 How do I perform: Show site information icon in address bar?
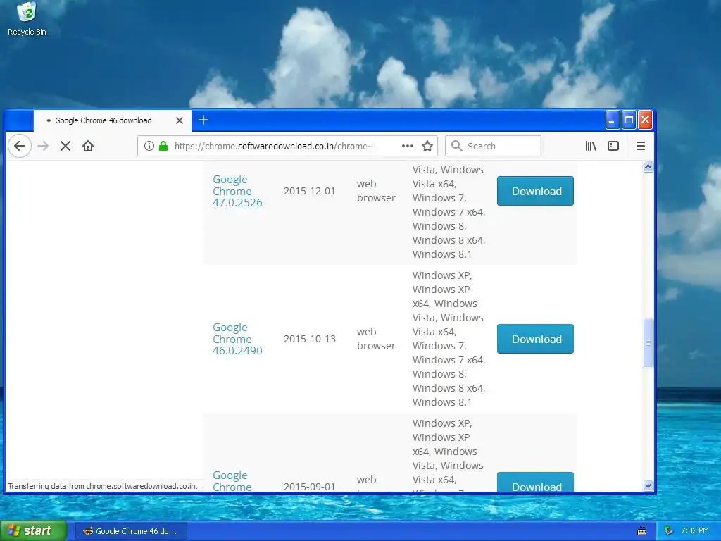tap(149, 147)
